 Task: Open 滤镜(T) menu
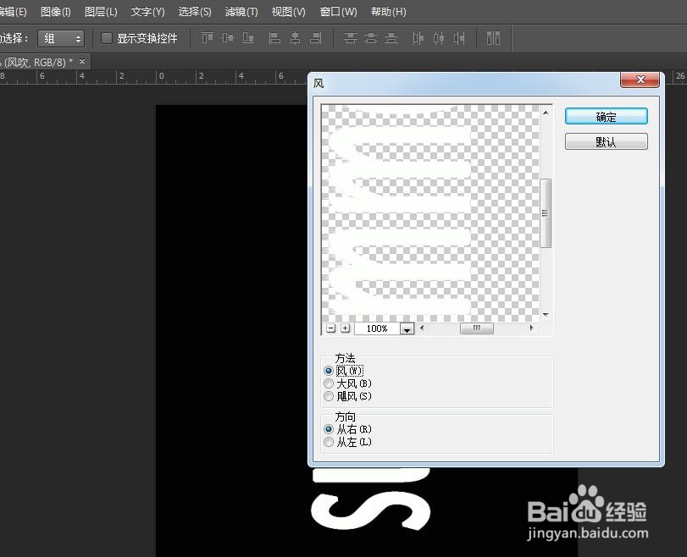tap(241, 12)
